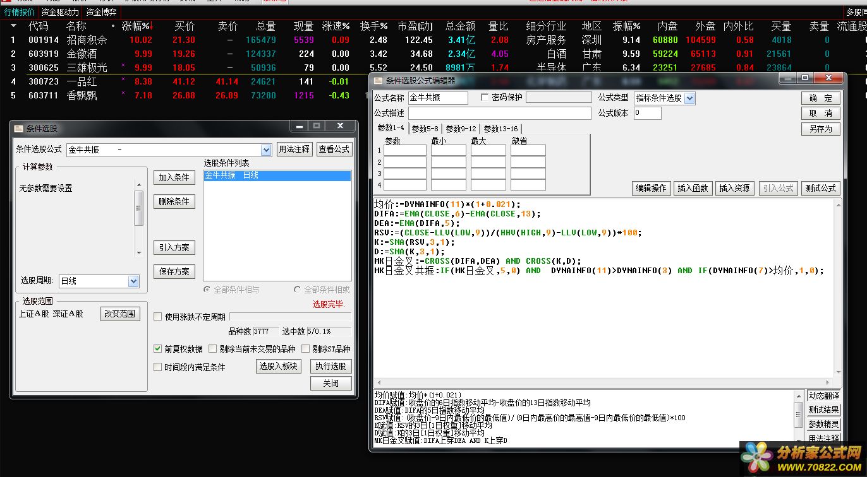Click the code editor scrollbar down arrow
Image resolution: width=867 pixels, height=477 pixels.
pos(838,372)
